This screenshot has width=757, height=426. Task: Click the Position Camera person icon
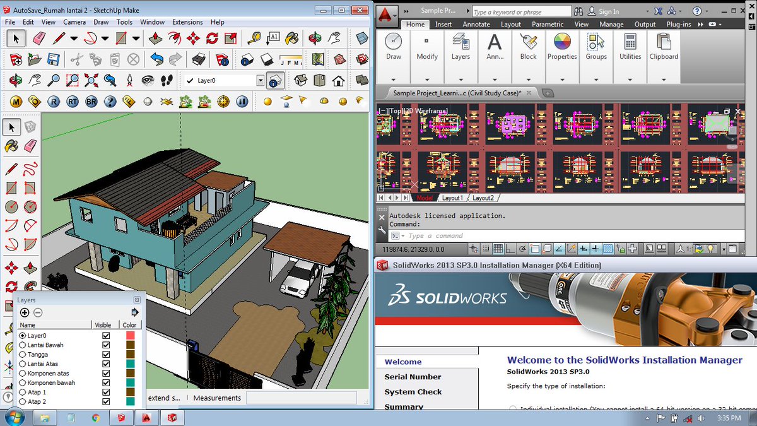pos(129,81)
